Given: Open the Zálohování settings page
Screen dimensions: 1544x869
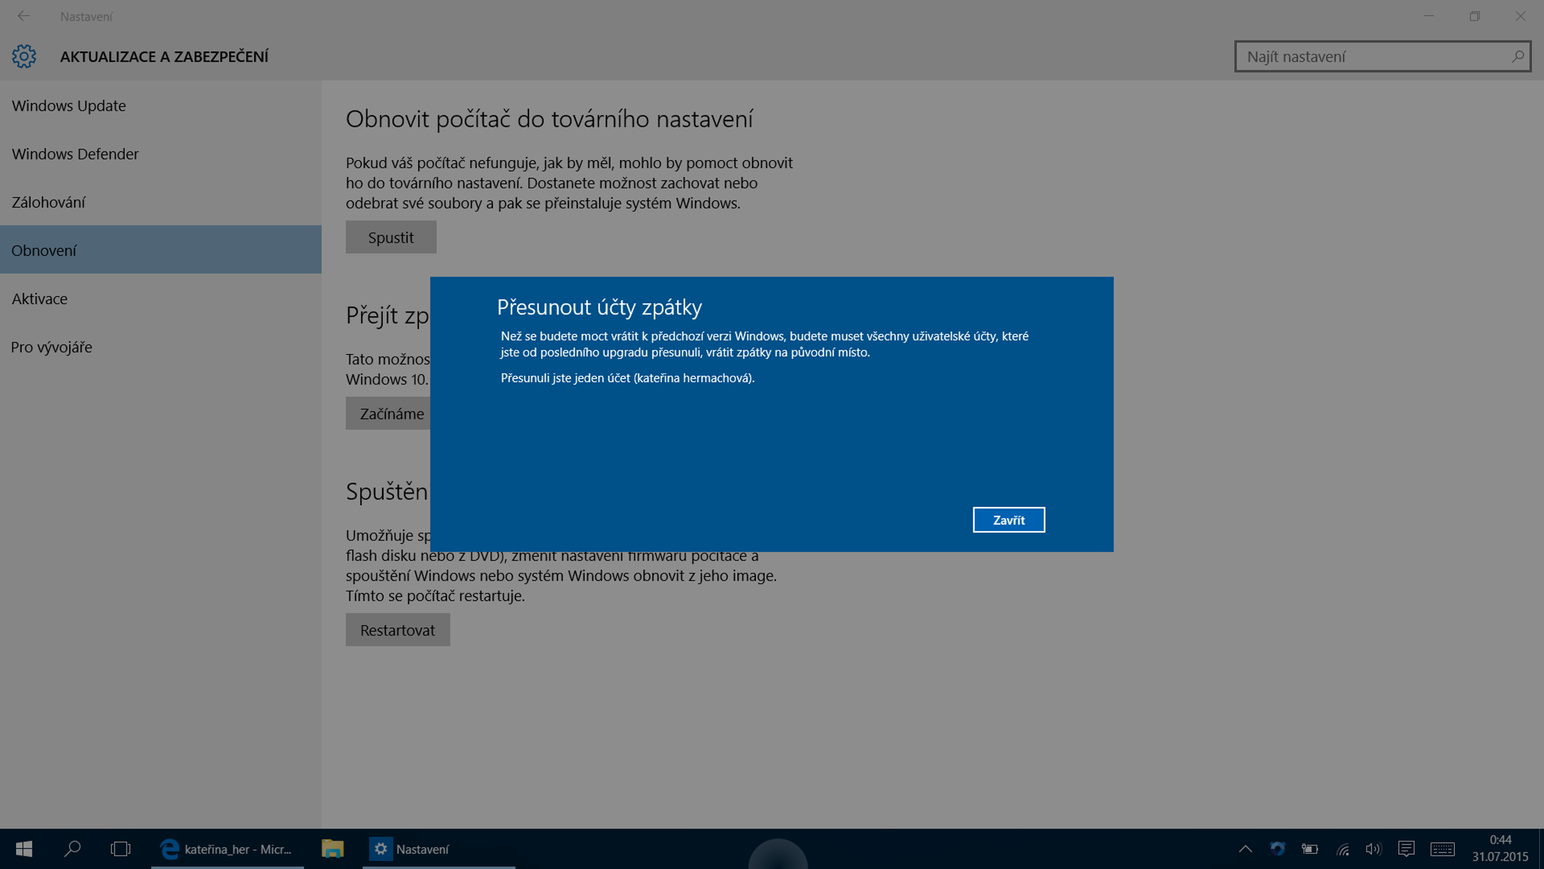Looking at the screenshot, I should [x=48, y=202].
